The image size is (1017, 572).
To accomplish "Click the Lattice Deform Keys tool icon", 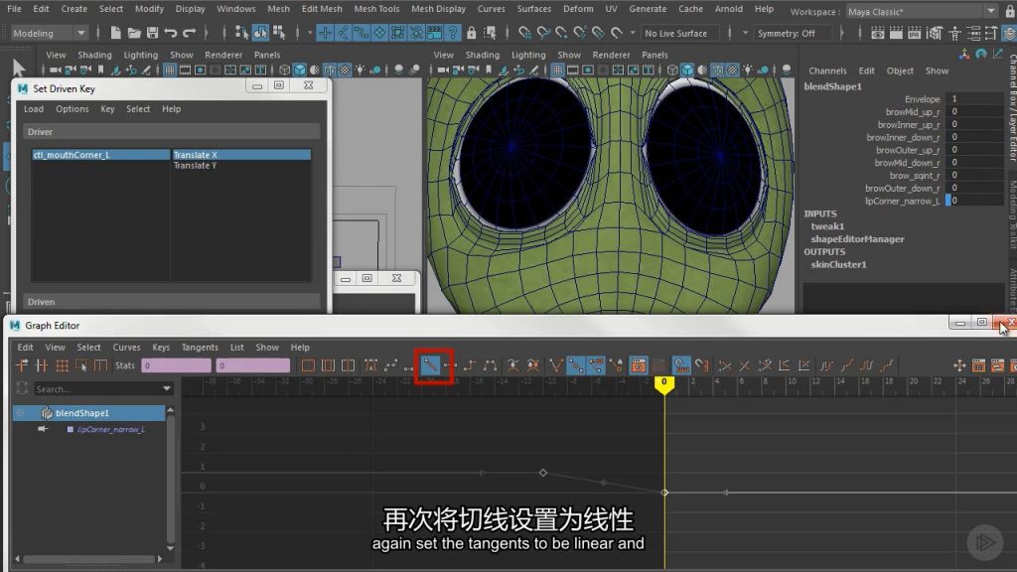I will (x=62, y=365).
